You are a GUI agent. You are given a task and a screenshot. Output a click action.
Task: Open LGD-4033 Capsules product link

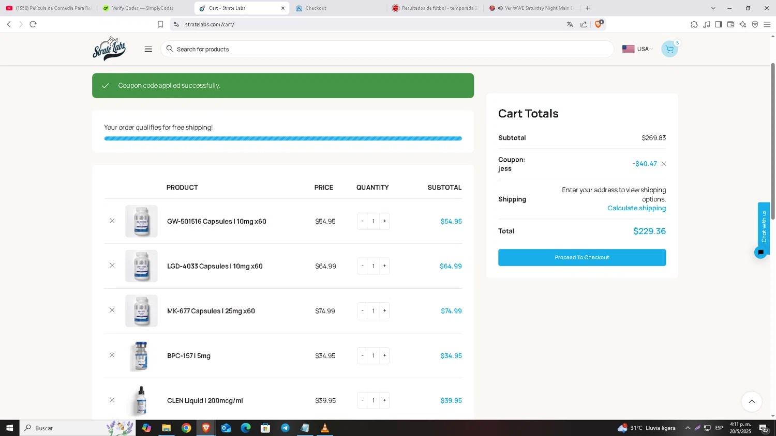pyautogui.click(x=215, y=266)
